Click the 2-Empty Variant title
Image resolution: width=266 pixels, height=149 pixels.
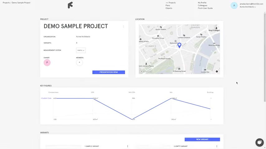tap(181, 146)
